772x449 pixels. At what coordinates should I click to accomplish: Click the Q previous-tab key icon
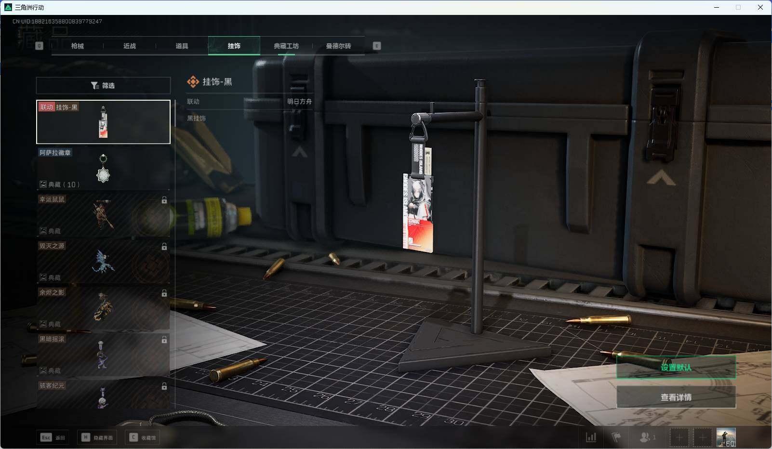[40, 46]
